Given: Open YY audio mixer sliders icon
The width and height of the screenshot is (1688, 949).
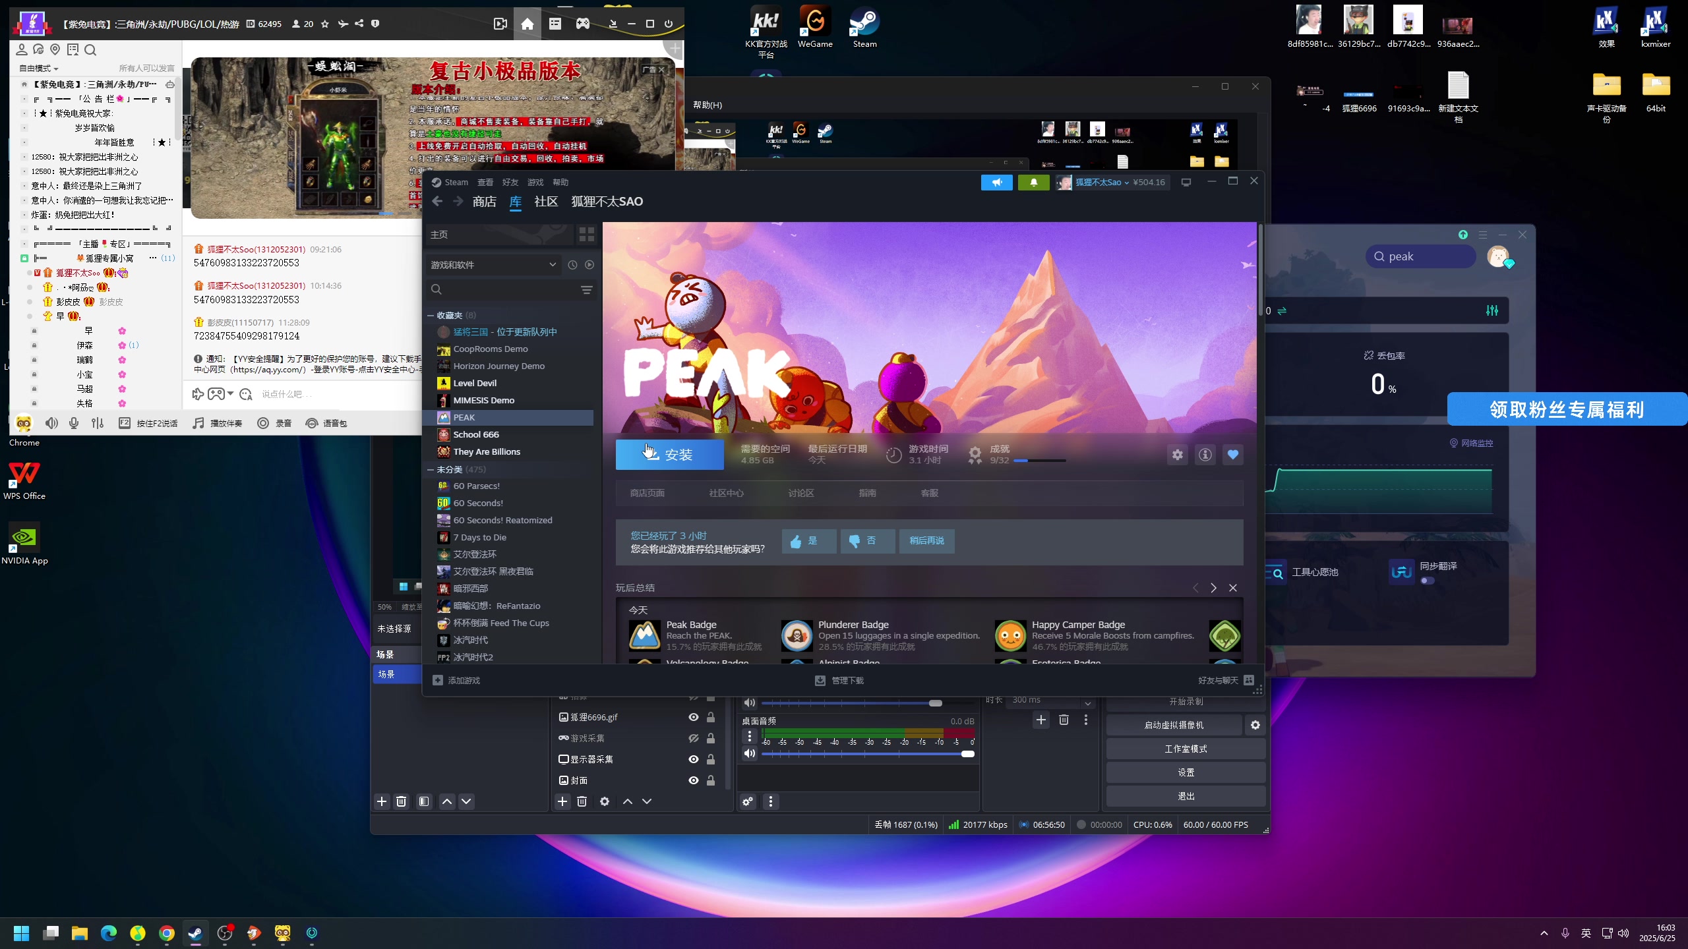Looking at the screenshot, I should tap(98, 423).
